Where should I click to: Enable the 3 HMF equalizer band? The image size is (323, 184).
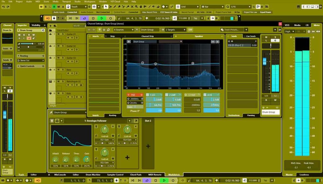click(186, 95)
